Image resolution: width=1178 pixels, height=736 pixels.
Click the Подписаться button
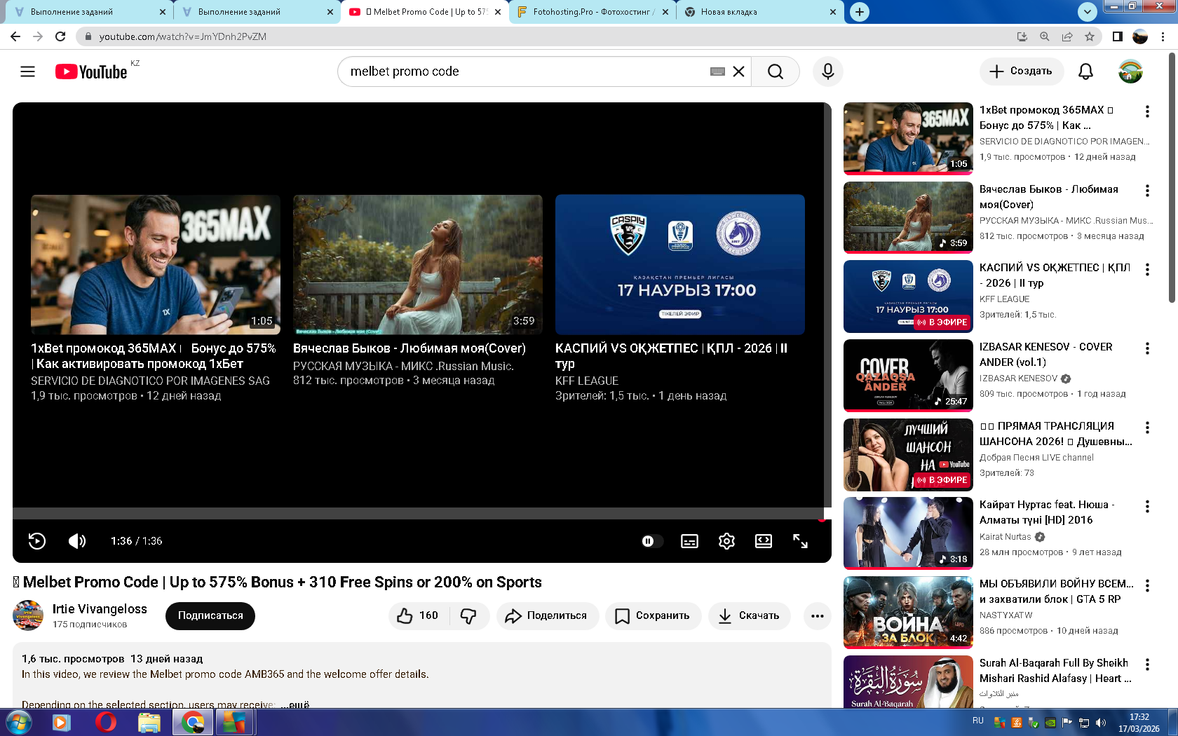click(210, 615)
